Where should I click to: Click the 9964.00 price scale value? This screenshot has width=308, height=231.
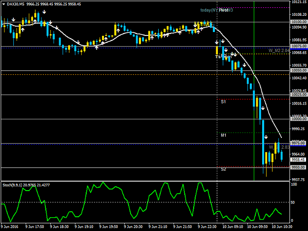298,154
